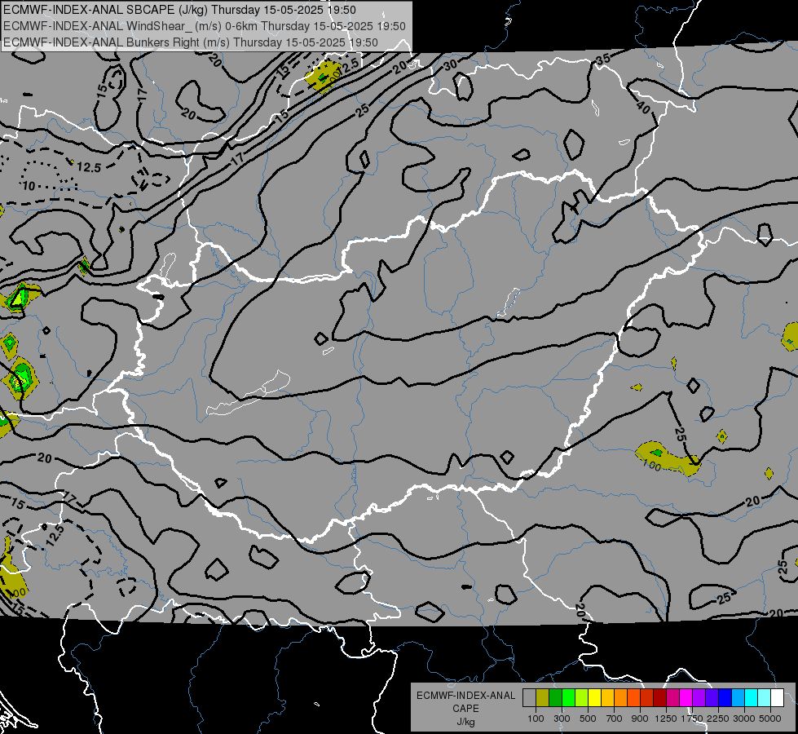Screen dimensions: 798x734
Task: Pick the pure yellow legend swatch
Action: coord(594,698)
